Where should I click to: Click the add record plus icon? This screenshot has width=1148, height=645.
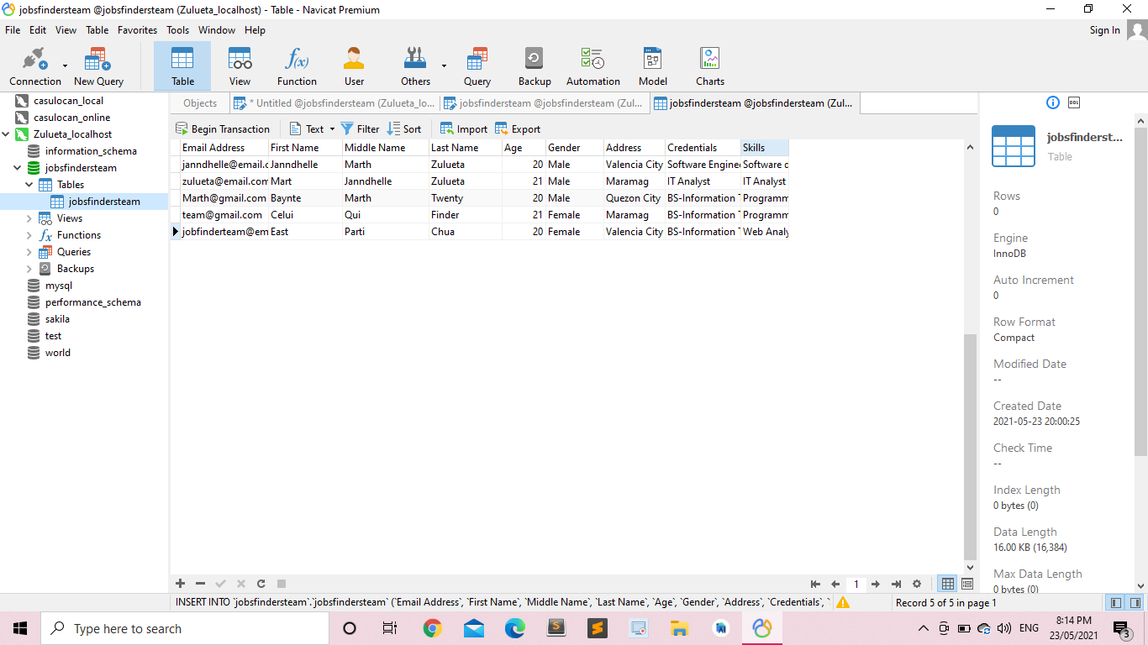(180, 584)
